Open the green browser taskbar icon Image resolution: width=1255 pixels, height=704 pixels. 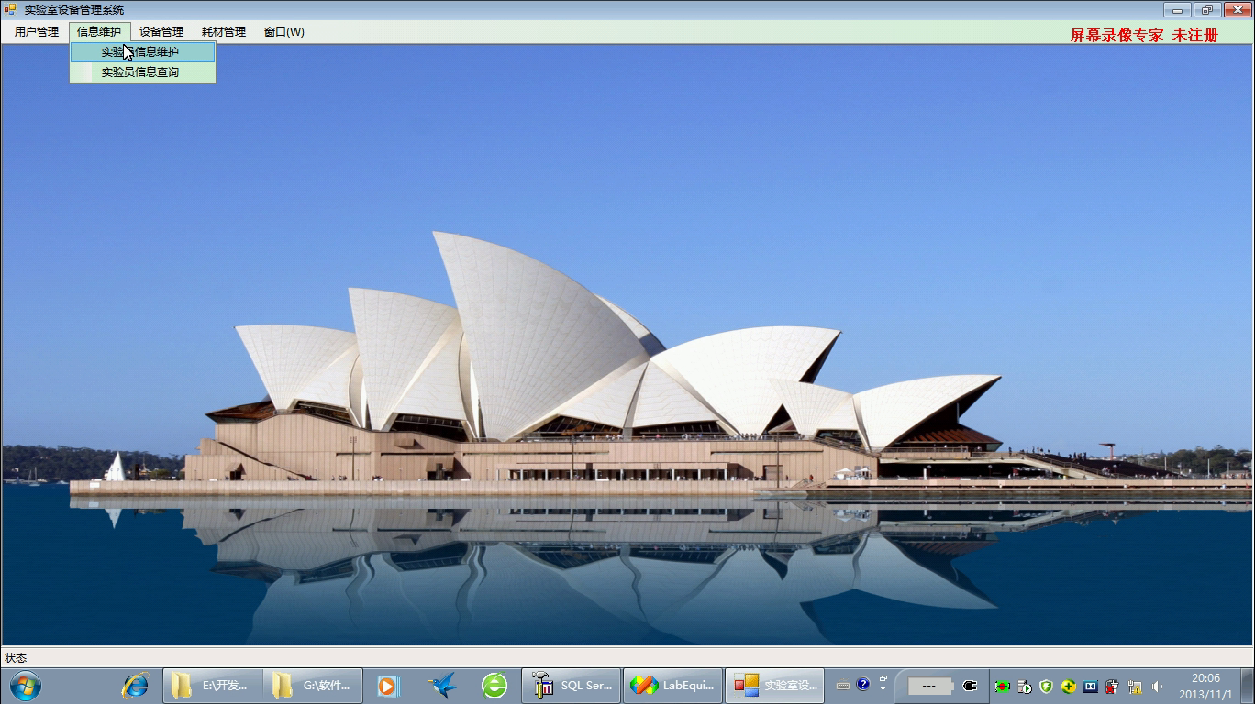tap(494, 685)
